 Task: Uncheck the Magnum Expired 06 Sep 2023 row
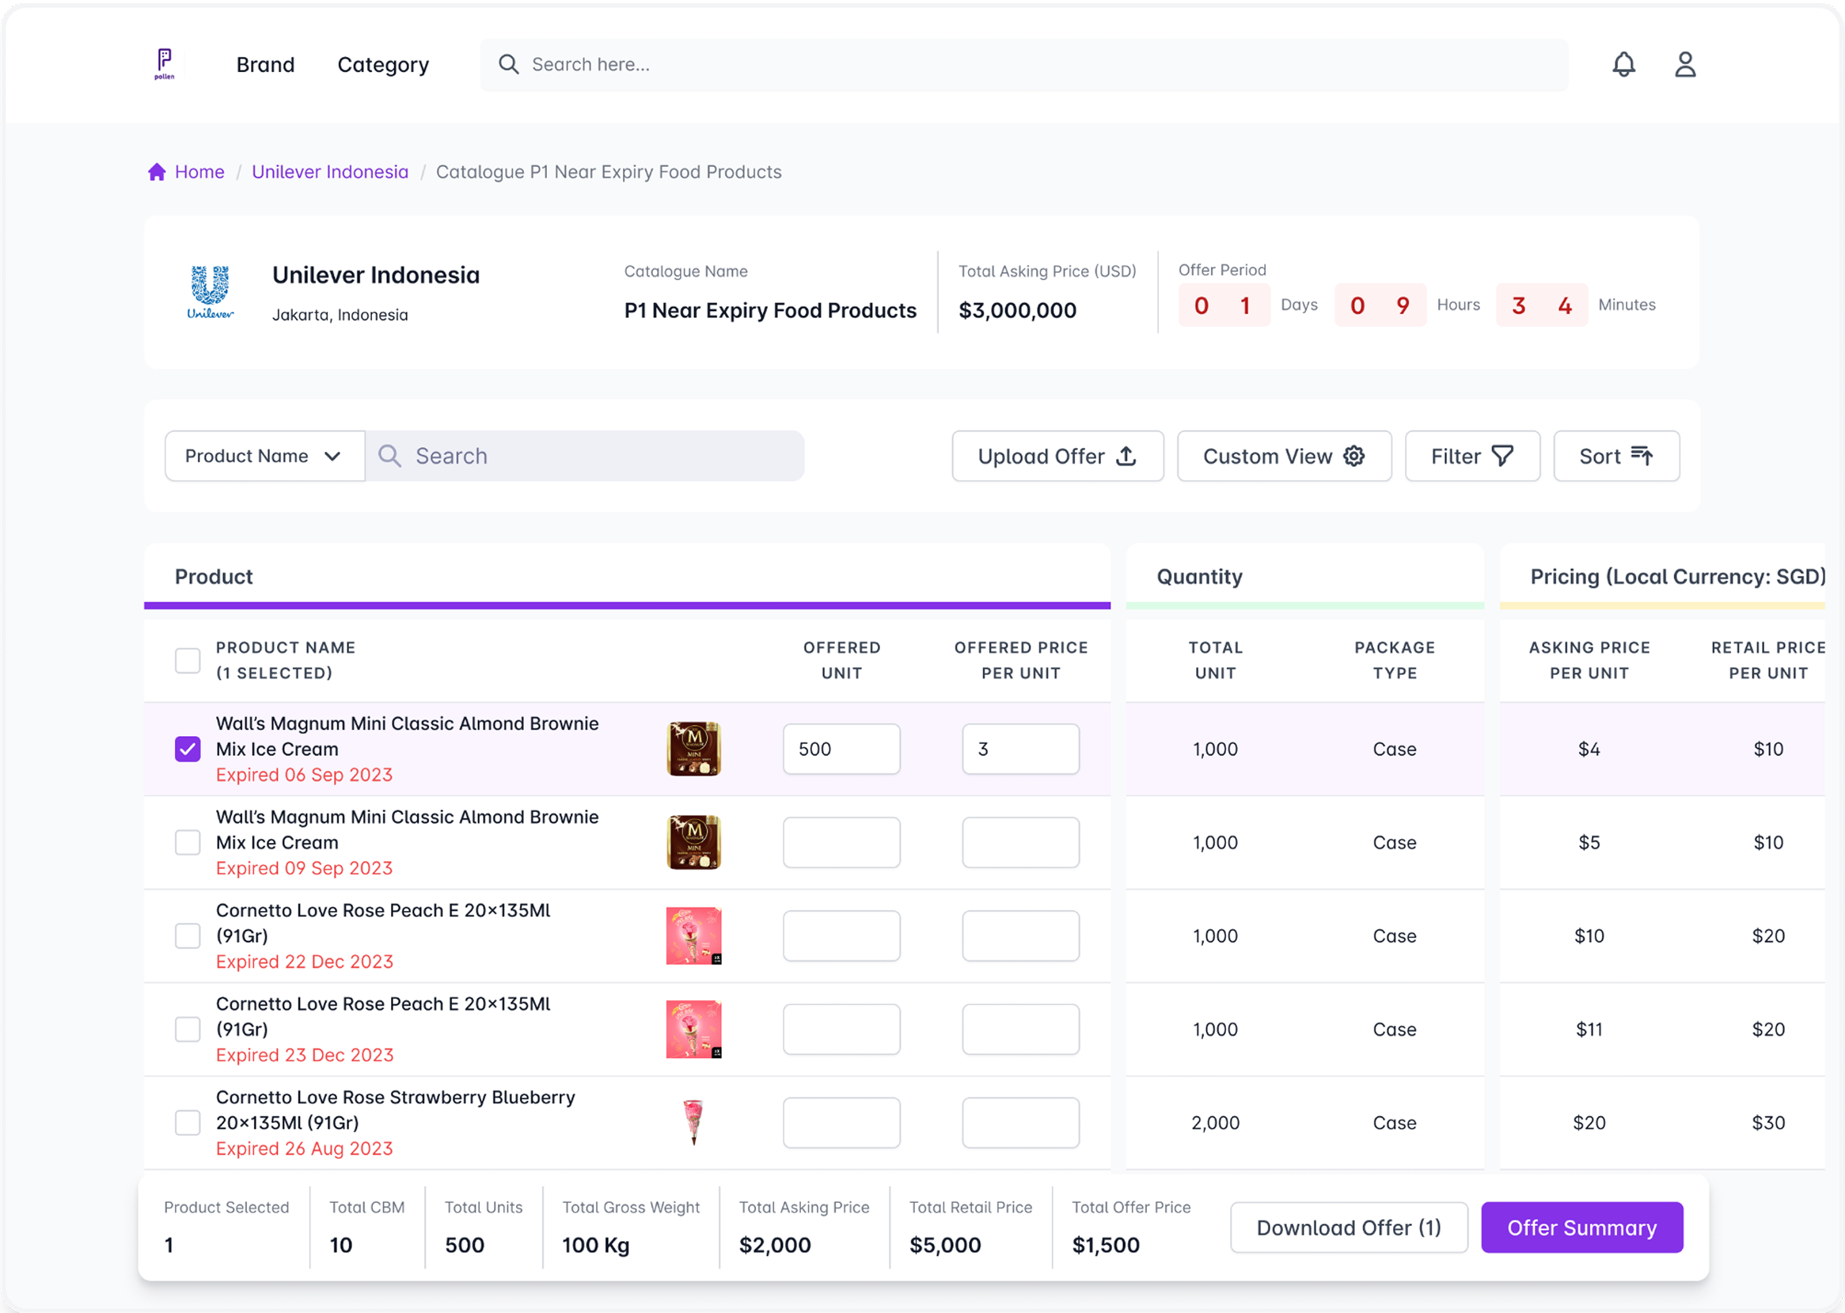(x=188, y=749)
